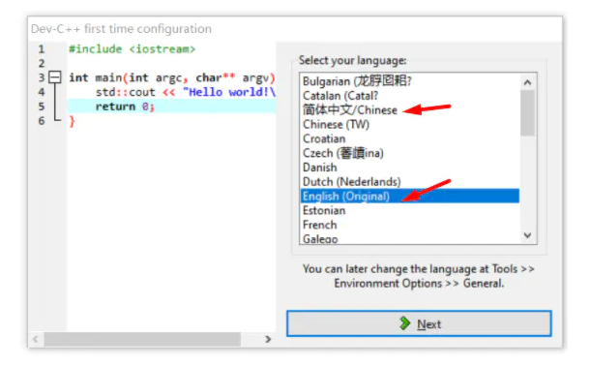Click the std::cout code line
590x367 pixels.
click(x=186, y=92)
